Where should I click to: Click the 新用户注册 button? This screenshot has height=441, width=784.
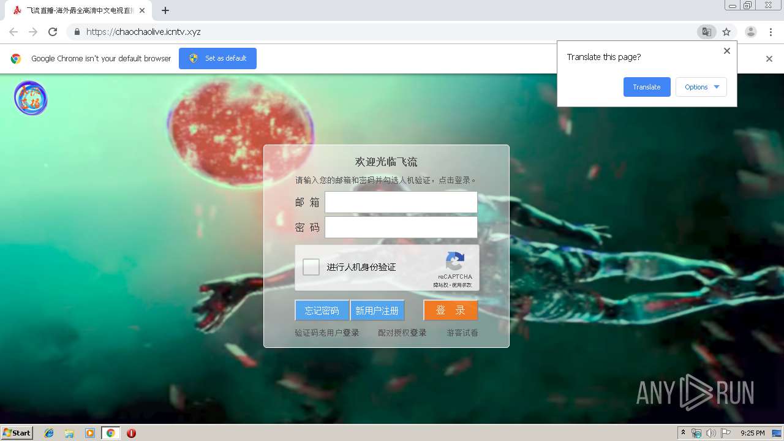coord(377,311)
